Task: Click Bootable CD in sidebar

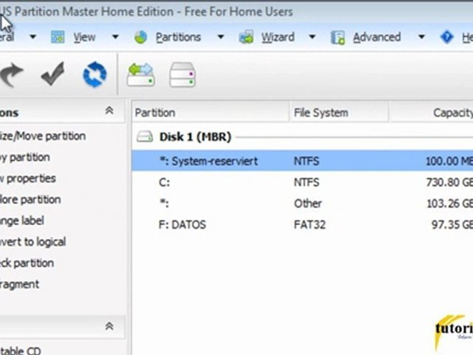Action: pos(20,350)
